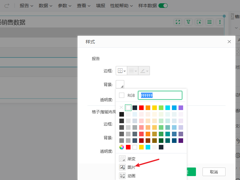
Task: Open the border color pen dropdown
Action: click(144, 71)
